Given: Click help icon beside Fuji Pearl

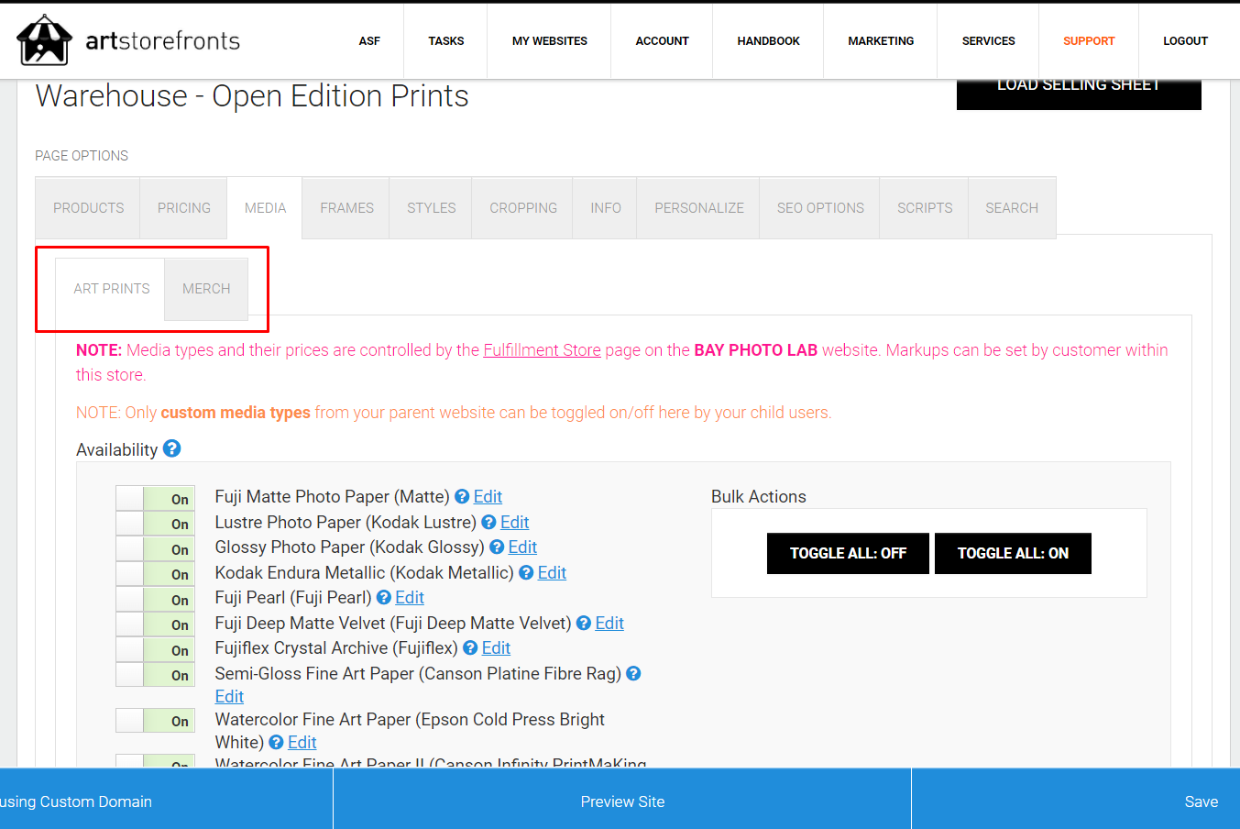Looking at the screenshot, I should [384, 597].
